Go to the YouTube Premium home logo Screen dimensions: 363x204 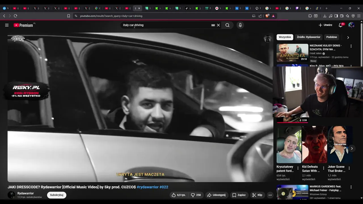(x=23, y=25)
